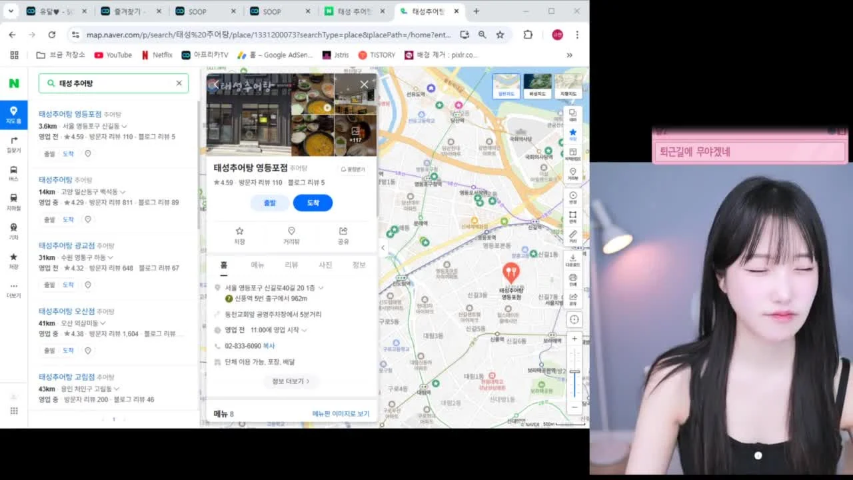Click 도착 button for 오산점 result
Image resolution: width=853 pixels, height=480 pixels.
[68, 351]
